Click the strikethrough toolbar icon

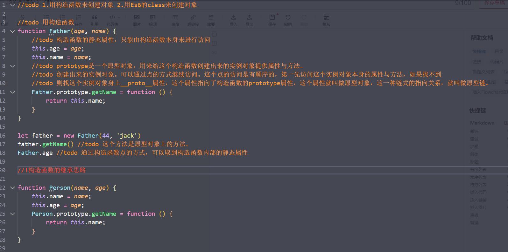[x=22, y=17]
